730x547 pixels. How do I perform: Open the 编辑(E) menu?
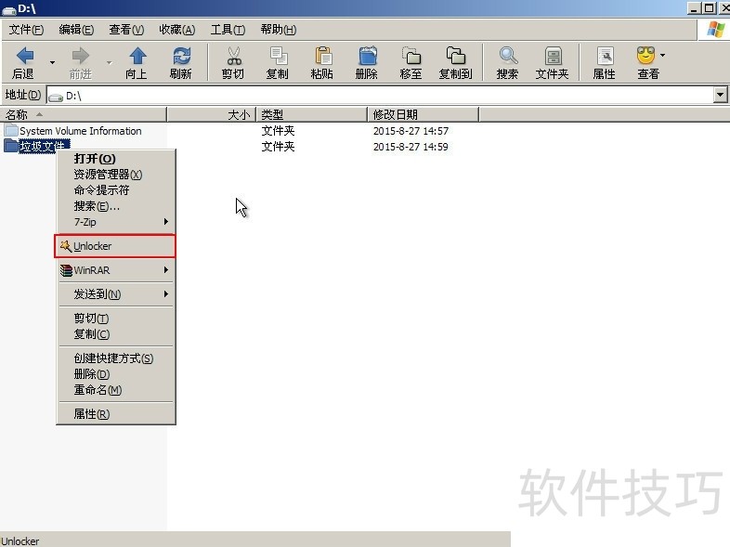click(x=76, y=30)
